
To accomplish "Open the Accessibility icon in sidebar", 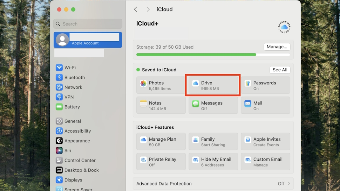I will pyautogui.click(x=59, y=131).
